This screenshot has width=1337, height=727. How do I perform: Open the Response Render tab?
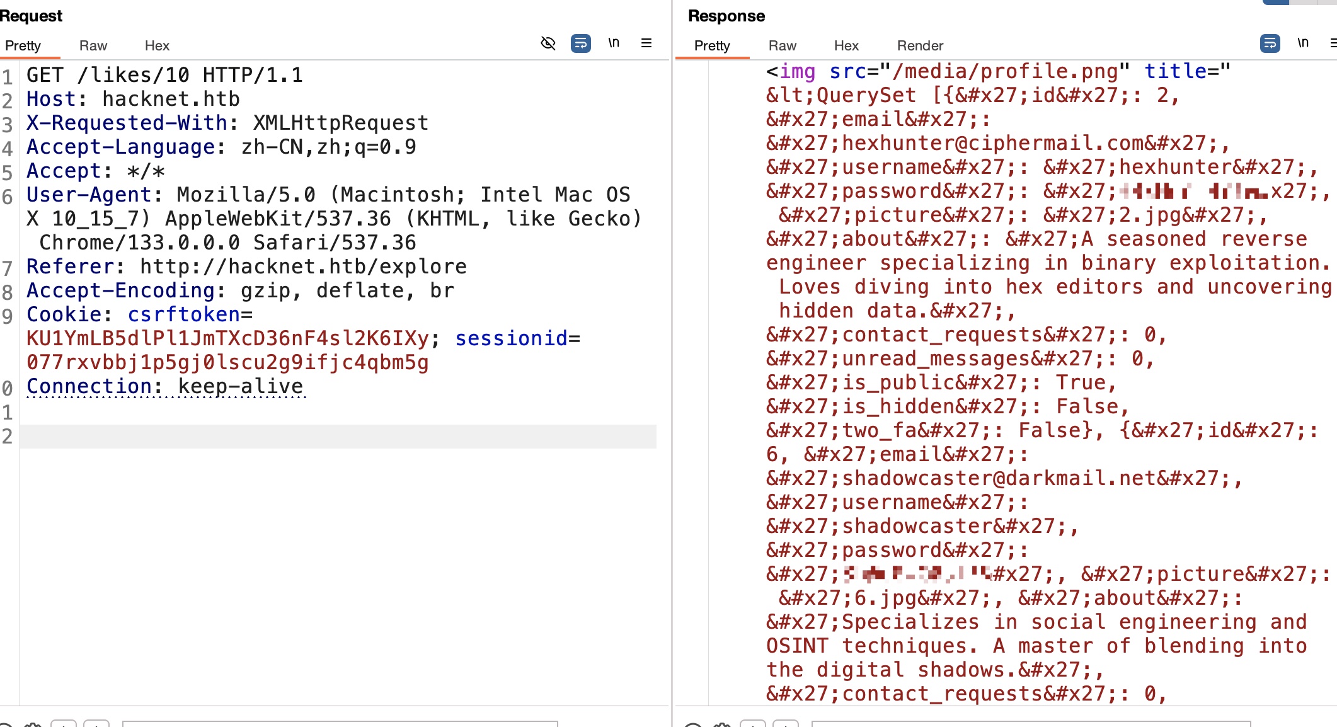click(920, 46)
